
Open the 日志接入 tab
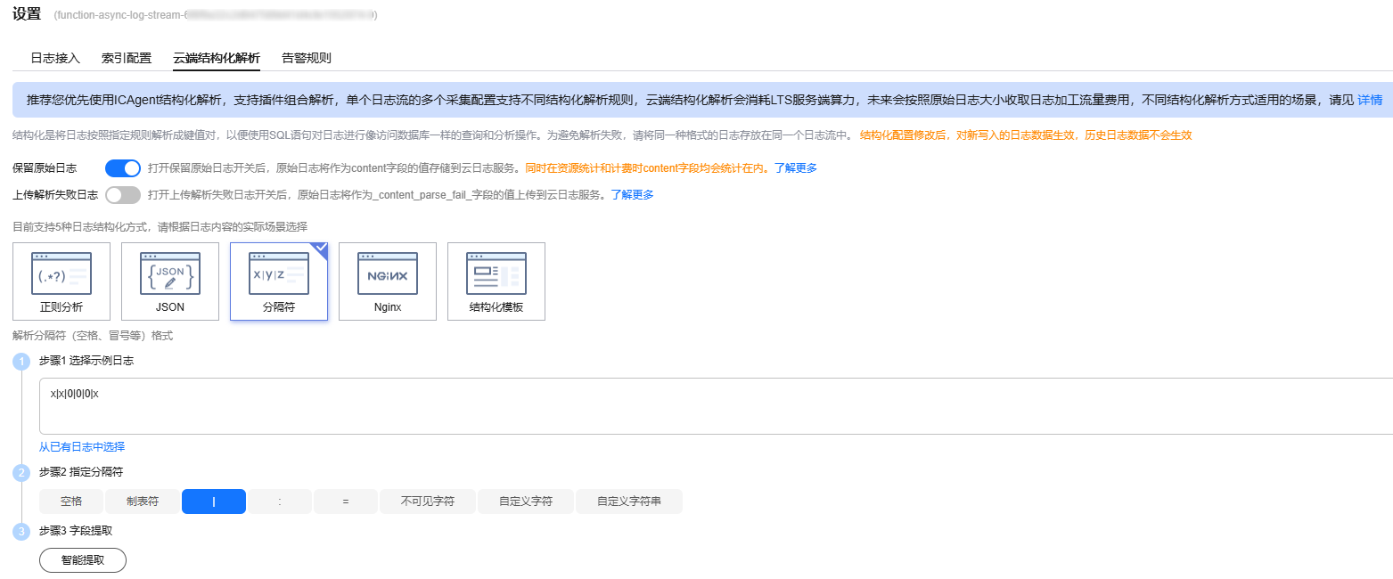click(55, 58)
